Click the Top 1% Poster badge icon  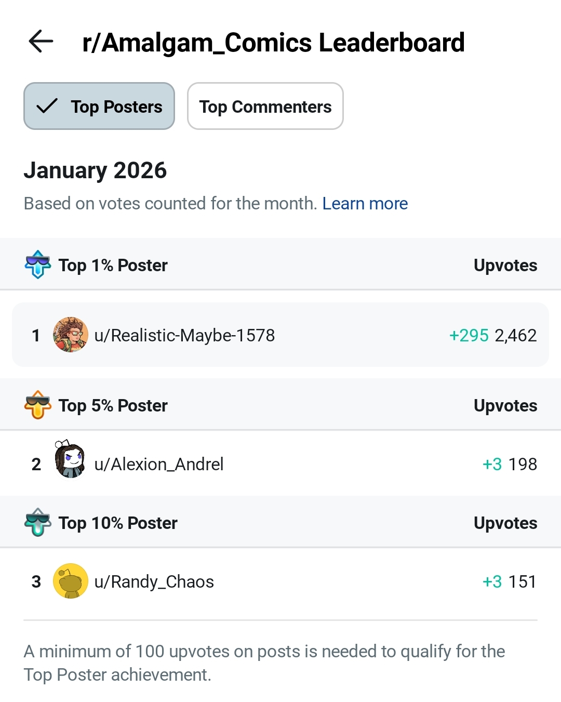[x=38, y=264]
